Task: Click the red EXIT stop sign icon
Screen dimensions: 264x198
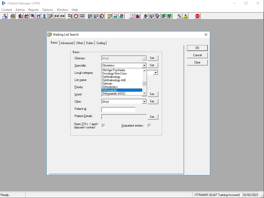Action: coord(197,16)
